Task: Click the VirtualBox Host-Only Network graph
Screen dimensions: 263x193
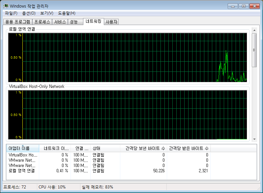Action: [128, 115]
